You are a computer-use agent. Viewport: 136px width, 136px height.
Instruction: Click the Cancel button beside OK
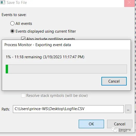pos(119,124)
